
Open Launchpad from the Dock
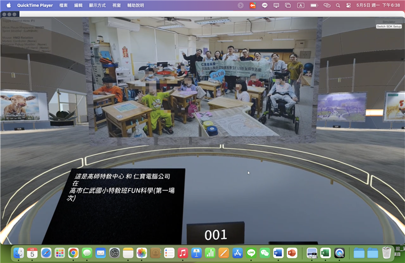[x=60, y=253]
